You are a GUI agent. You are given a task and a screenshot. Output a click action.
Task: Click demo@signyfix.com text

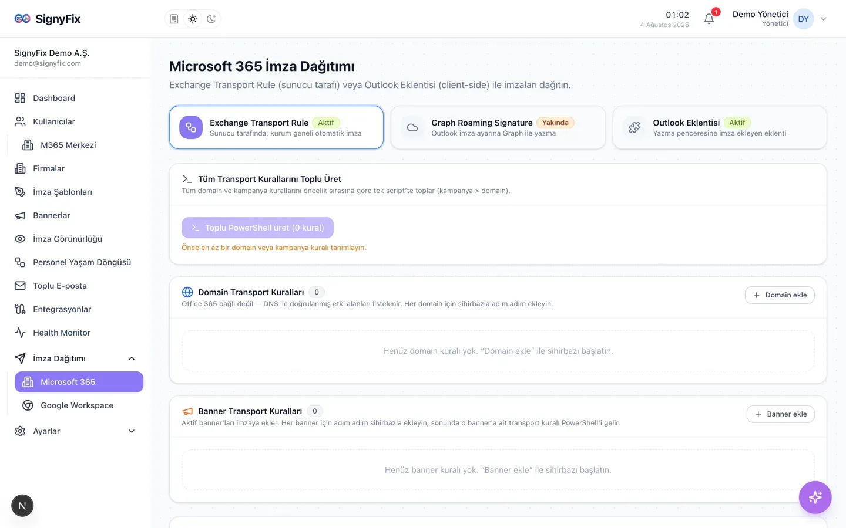coord(48,63)
